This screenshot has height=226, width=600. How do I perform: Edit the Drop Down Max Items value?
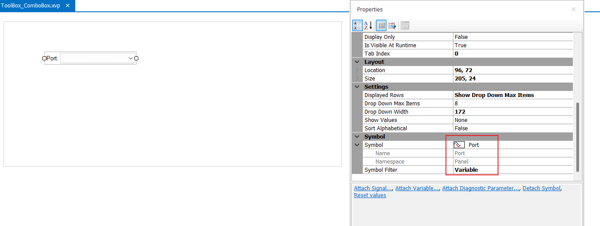513,104
